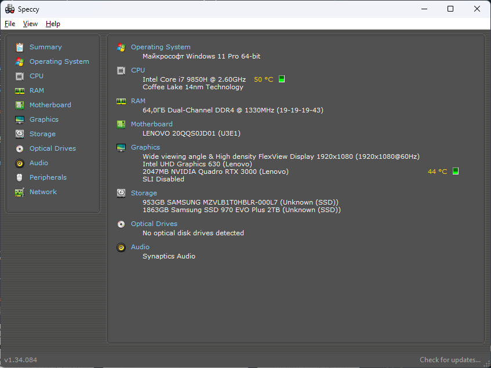Click the Audio speaker icon in sidebar

[19, 163]
